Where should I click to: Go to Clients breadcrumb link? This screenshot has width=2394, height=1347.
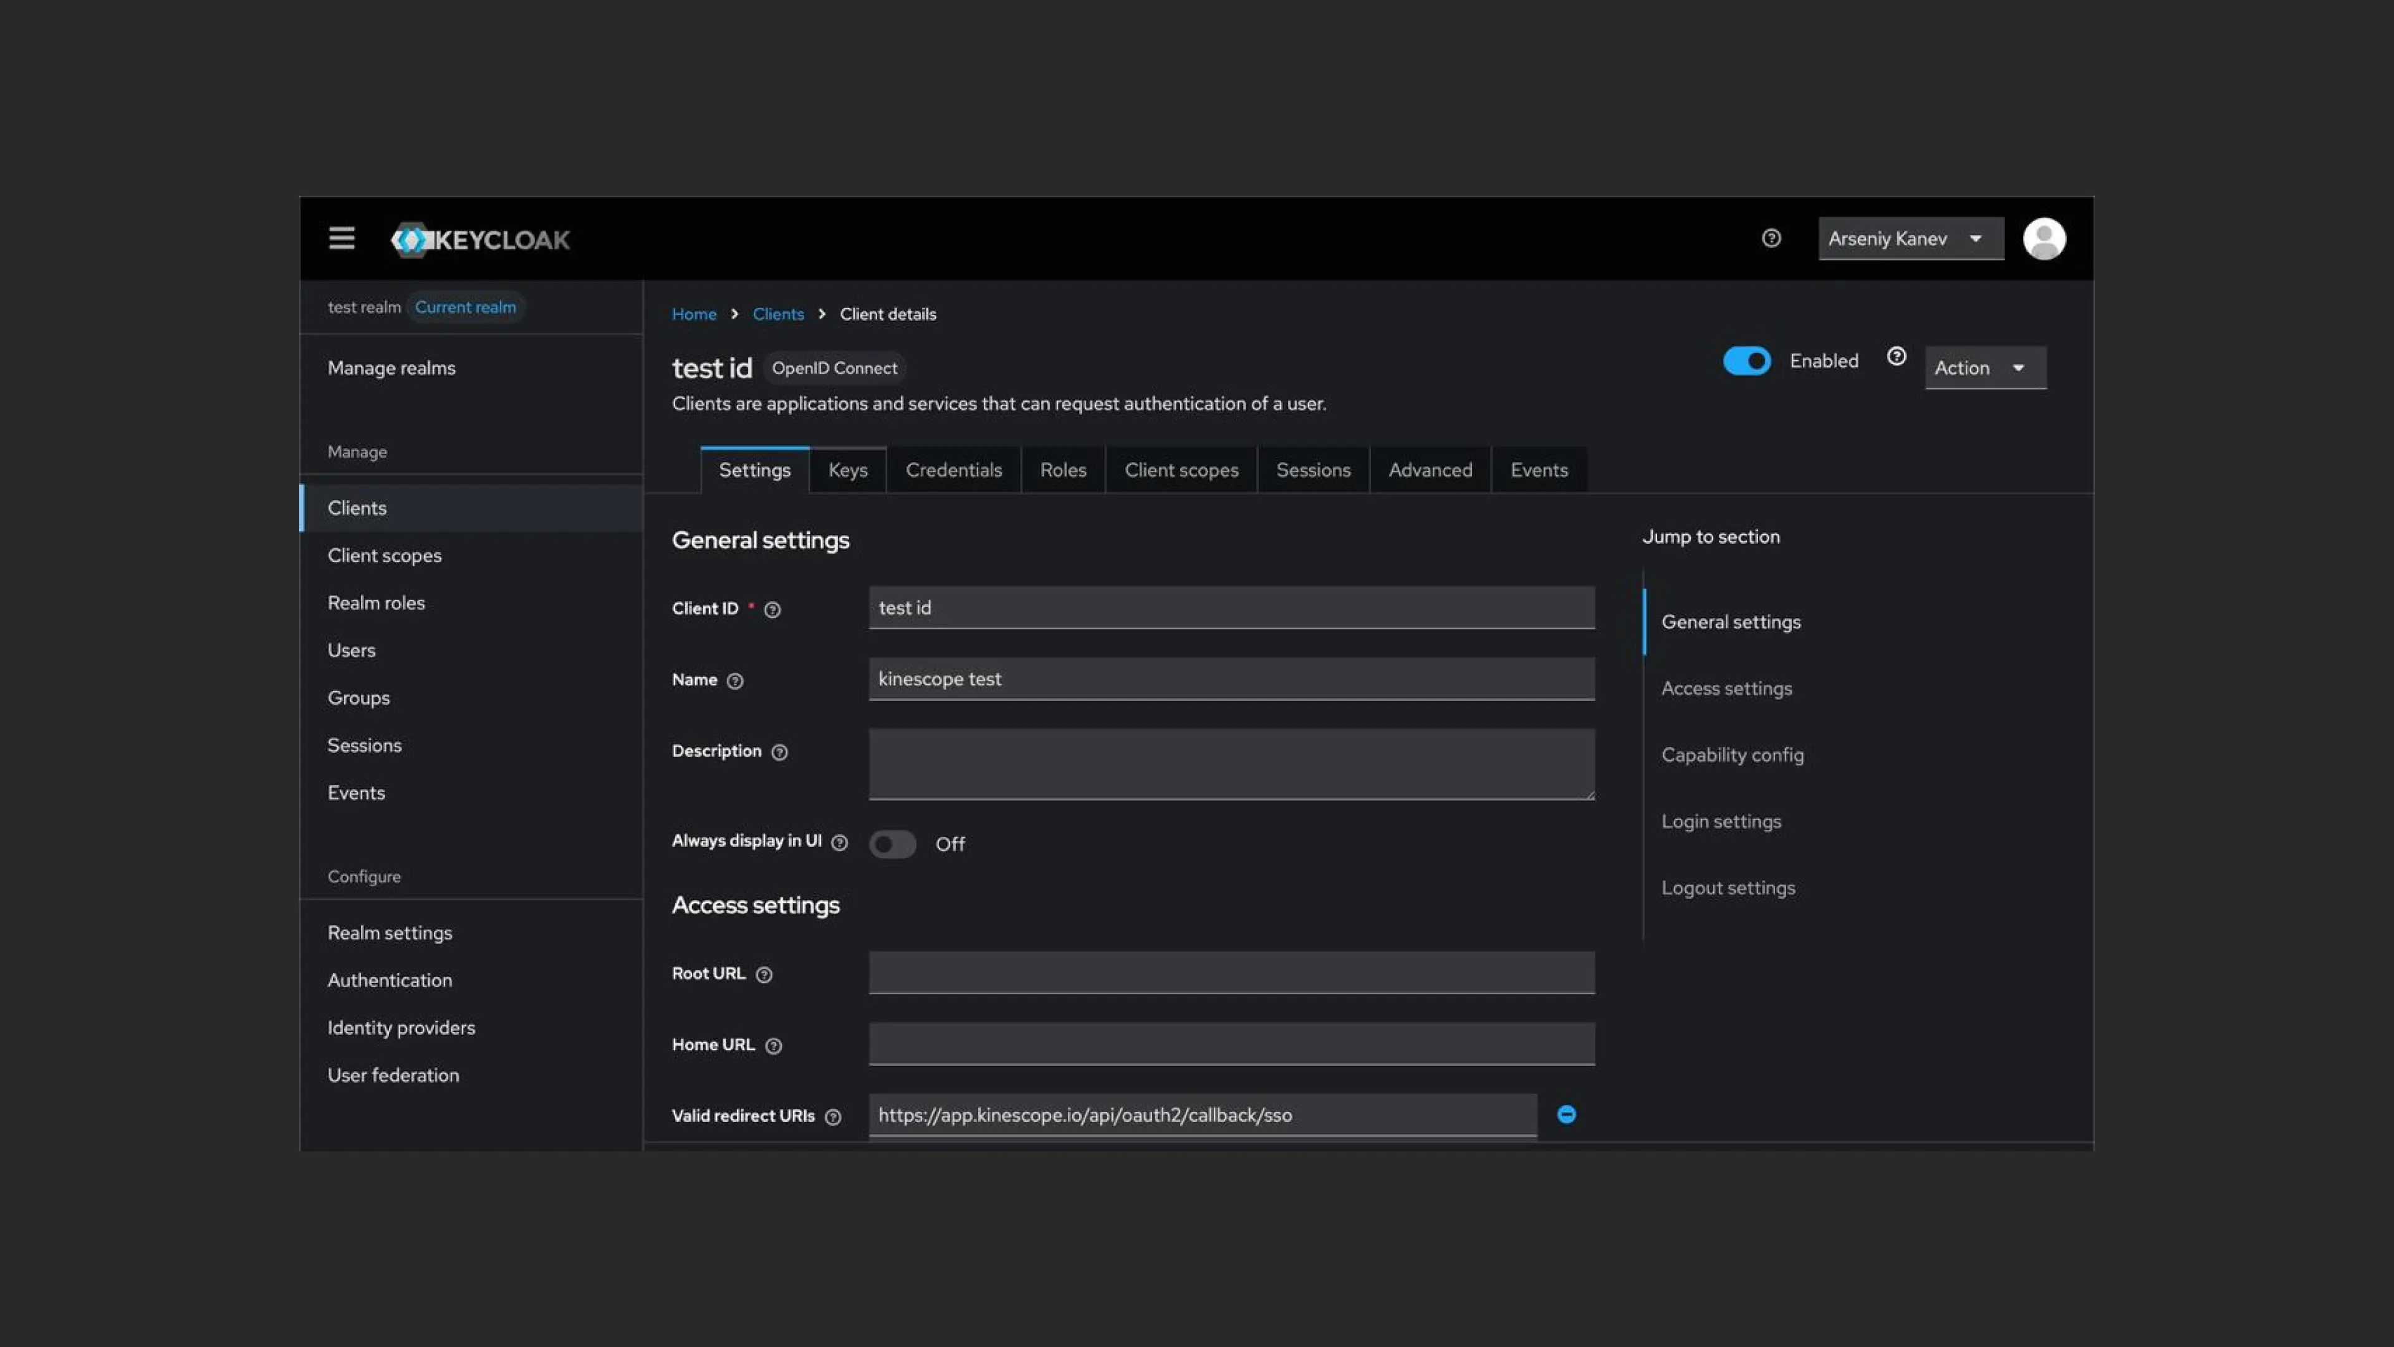coord(778,314)
